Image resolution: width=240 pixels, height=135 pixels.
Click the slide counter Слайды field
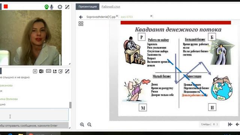point(209,124)
